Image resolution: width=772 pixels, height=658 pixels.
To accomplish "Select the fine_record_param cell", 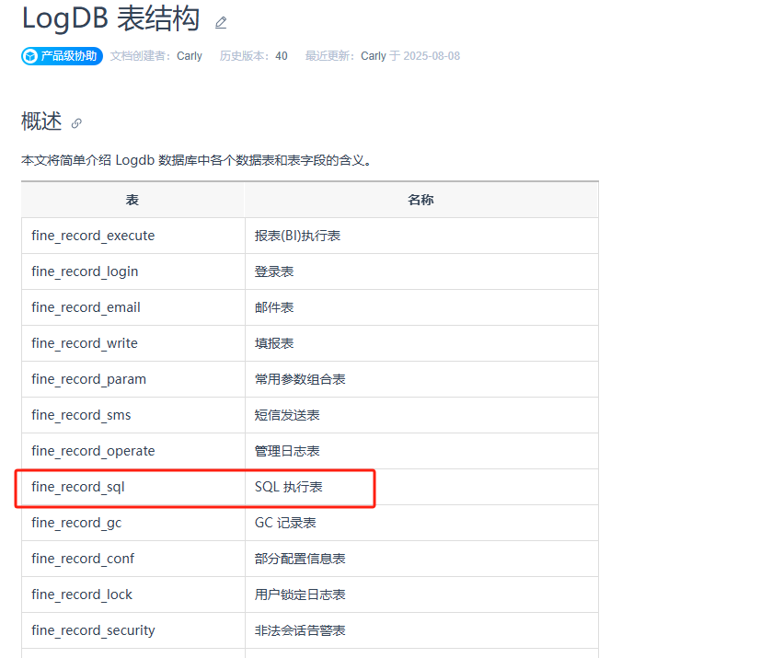I will click(x=133, y=380).
